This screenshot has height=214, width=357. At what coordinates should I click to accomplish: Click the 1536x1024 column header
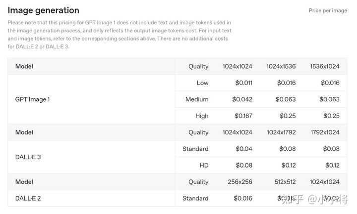pyautogui.click(x=325, y=66)
